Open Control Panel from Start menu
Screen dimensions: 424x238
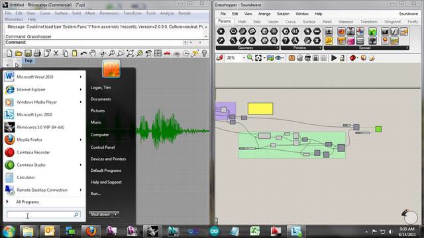point(103,147)
